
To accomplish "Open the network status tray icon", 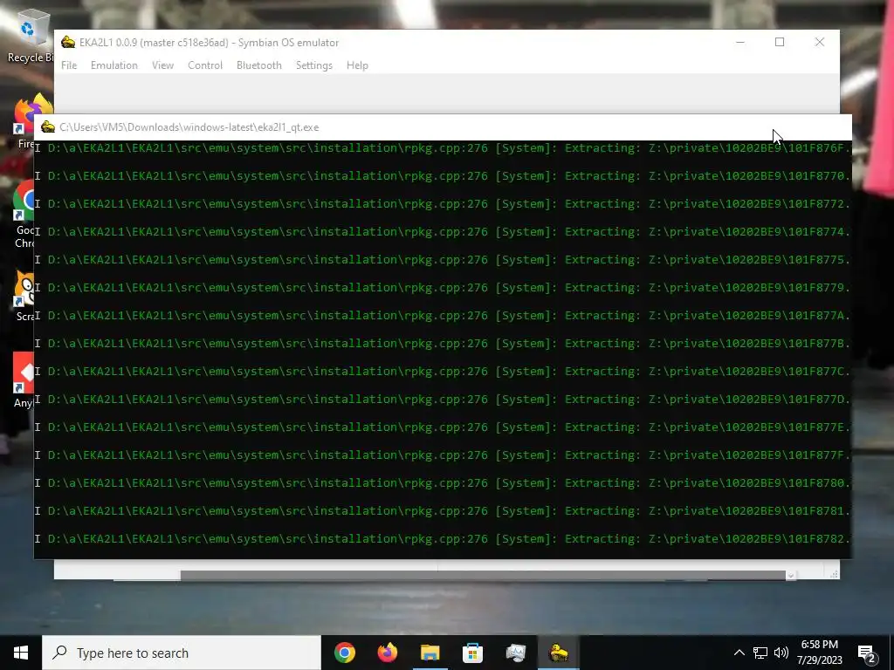I will point(760,653).
